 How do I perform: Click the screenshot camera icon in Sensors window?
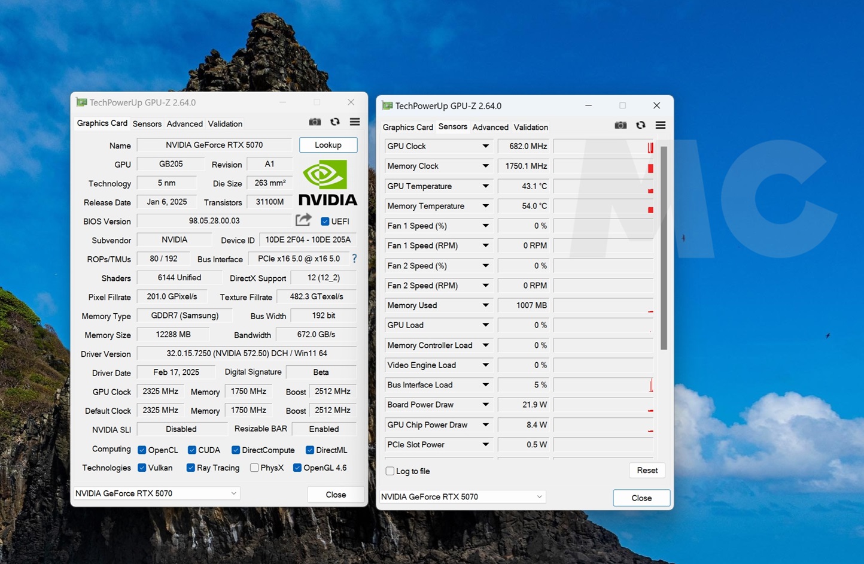(x=620, y=125)
